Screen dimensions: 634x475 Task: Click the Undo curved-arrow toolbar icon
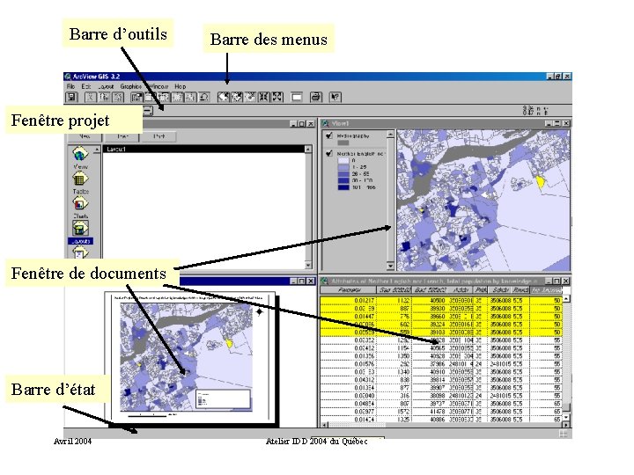[204, 98]
